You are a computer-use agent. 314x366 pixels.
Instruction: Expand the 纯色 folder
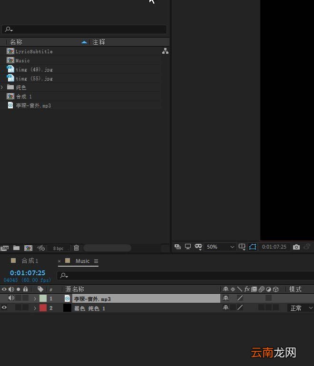2,87
